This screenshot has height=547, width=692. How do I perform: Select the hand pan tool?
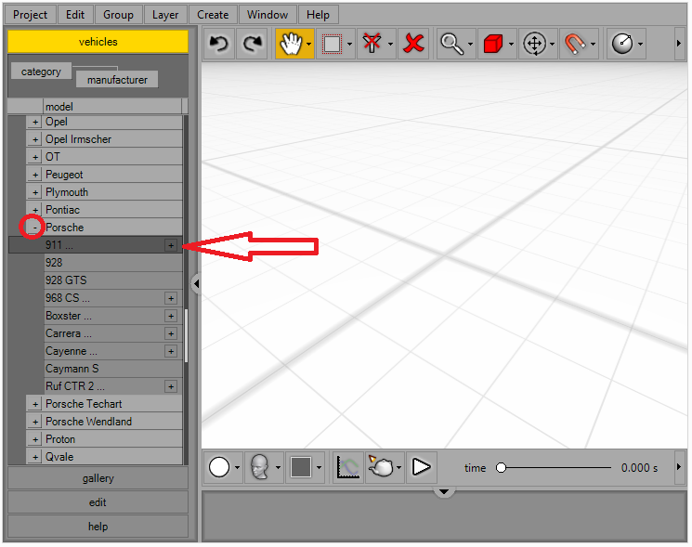[291, 44]
